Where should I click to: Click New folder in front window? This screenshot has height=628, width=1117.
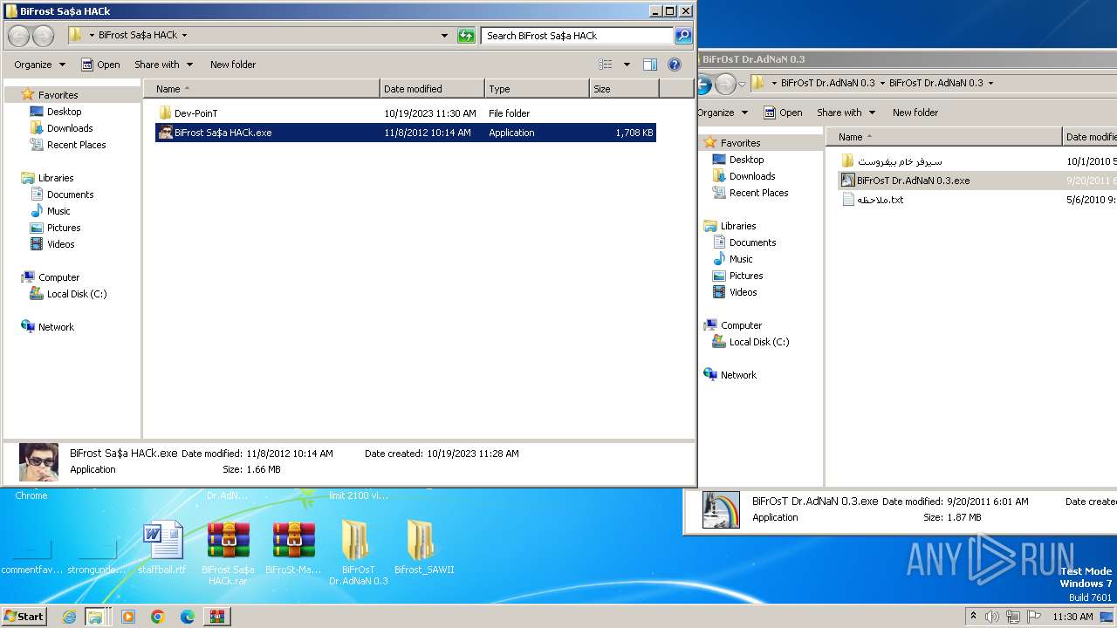click(x=233, y=65)
